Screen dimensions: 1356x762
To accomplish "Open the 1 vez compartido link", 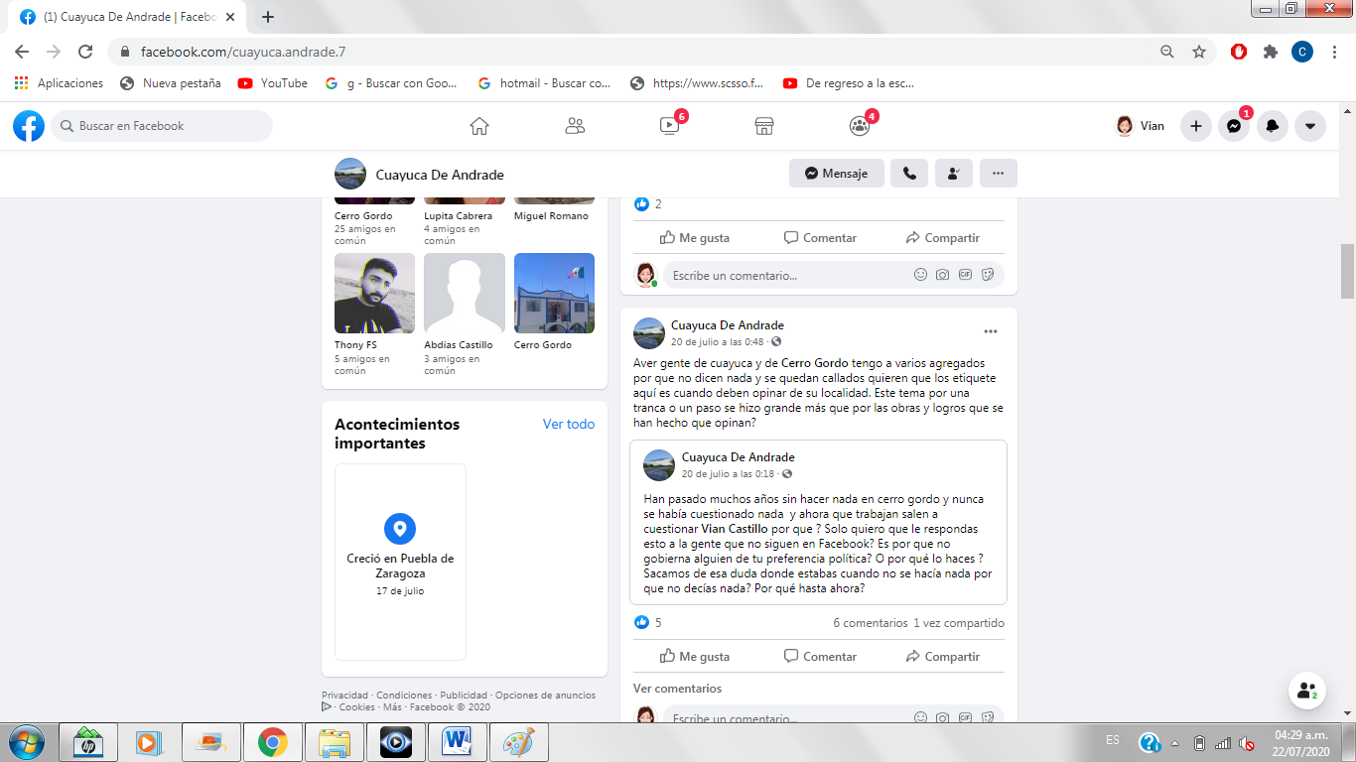I will (959, 623).
